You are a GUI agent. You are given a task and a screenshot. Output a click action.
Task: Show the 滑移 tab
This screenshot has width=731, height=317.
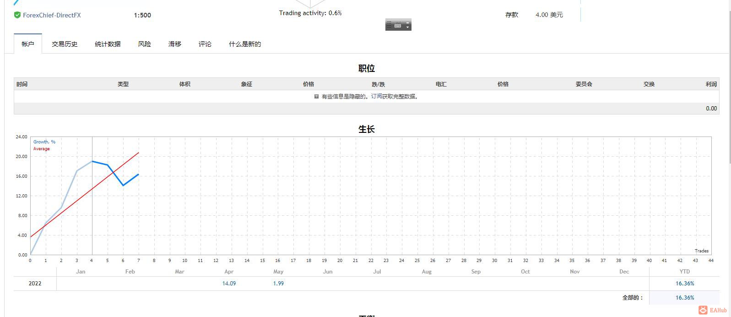coord(175,44)
